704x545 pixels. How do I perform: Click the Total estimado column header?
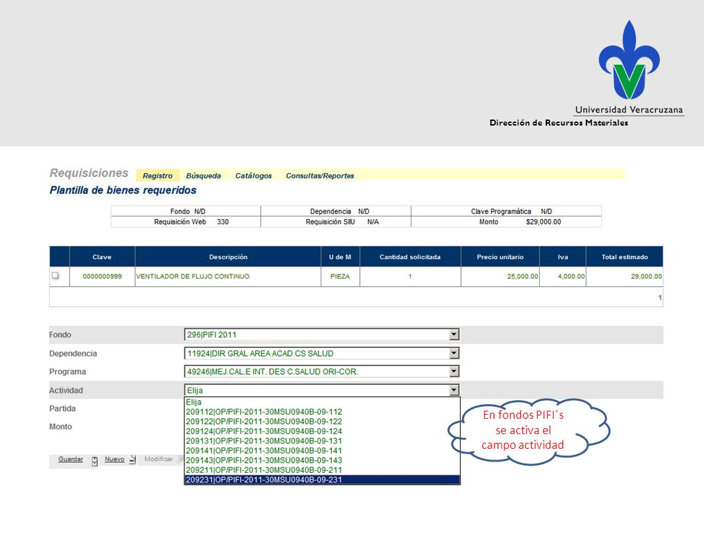point(625,256)
